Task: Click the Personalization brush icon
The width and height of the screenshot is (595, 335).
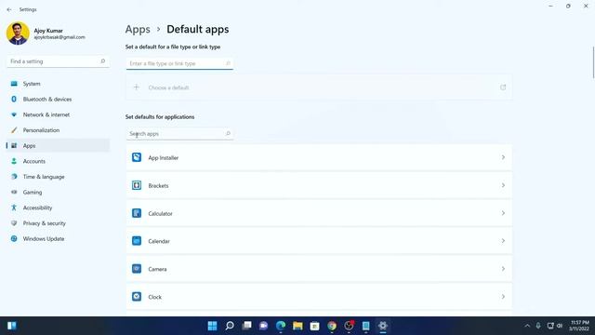Action: coord(14,130)
